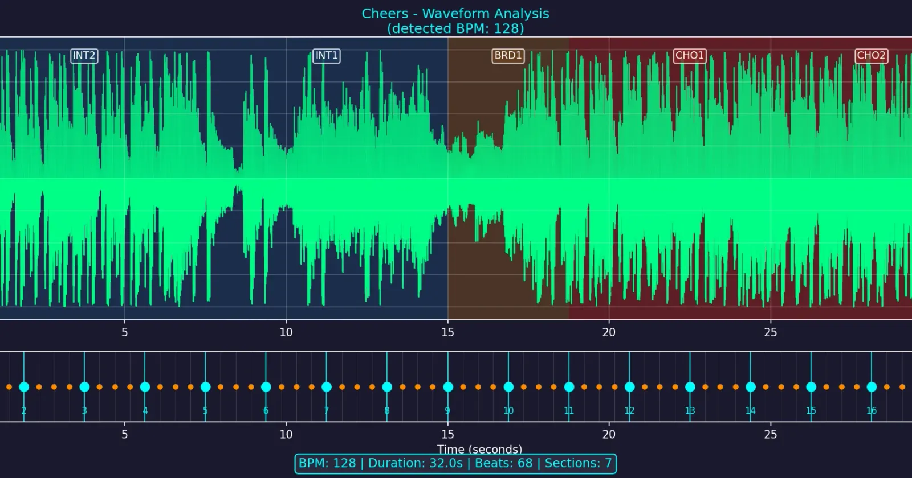Select the CHO2 section label
The width and height of the screenshot is (912, 478).
coord(871,55)
